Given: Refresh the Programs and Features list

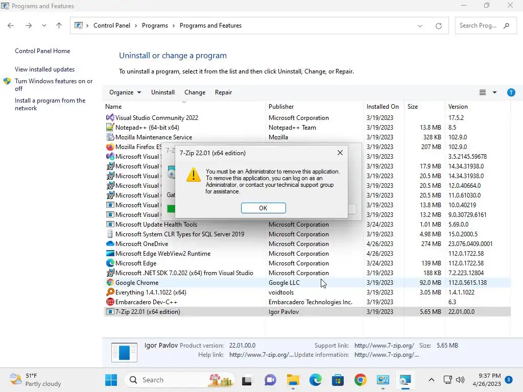Looking at the screenshot, I should 438,26.
